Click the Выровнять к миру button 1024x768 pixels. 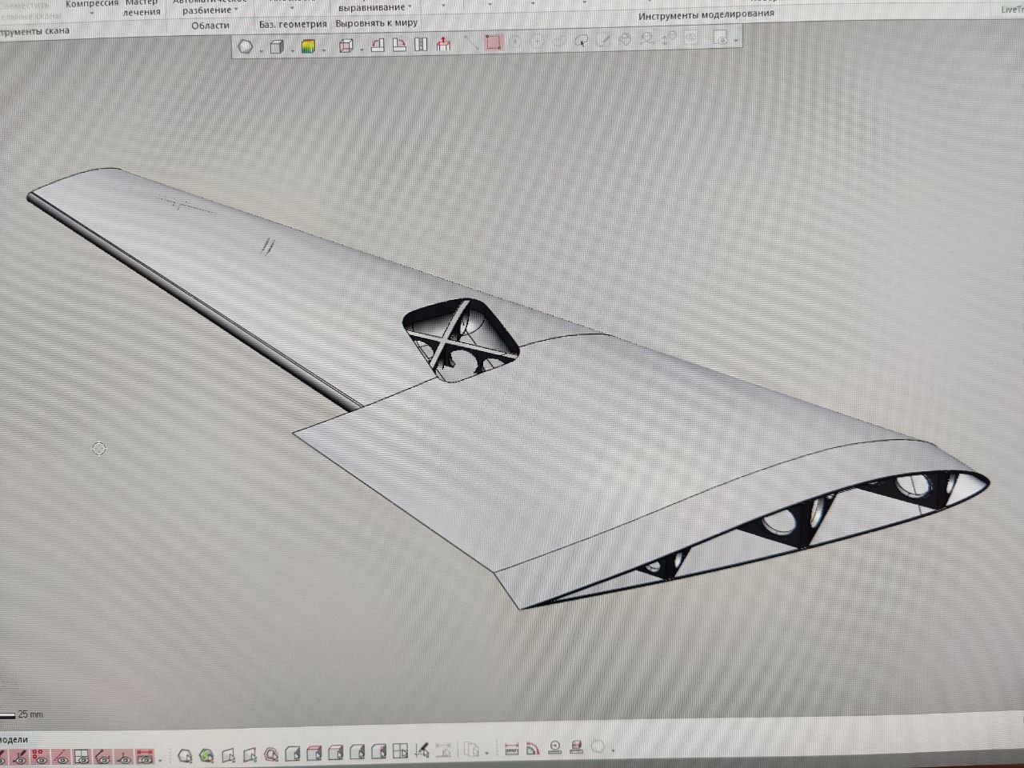pyautogui.click(x=376, y=23)
